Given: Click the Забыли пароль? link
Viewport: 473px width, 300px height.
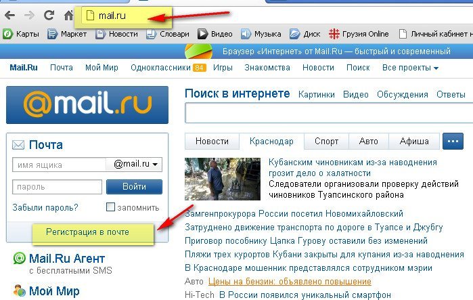Looking at the screenshot, I should 45,208.
